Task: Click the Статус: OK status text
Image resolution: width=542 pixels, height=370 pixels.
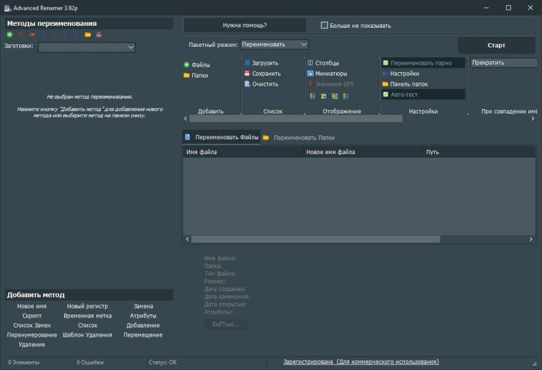Action: [163, 363]
